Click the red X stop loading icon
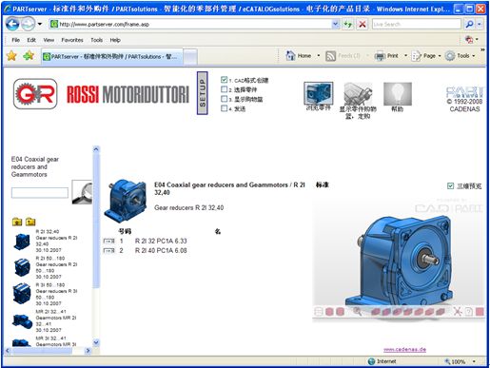The width and height of the screenshot is (490, 368). (x=363, y=24)
